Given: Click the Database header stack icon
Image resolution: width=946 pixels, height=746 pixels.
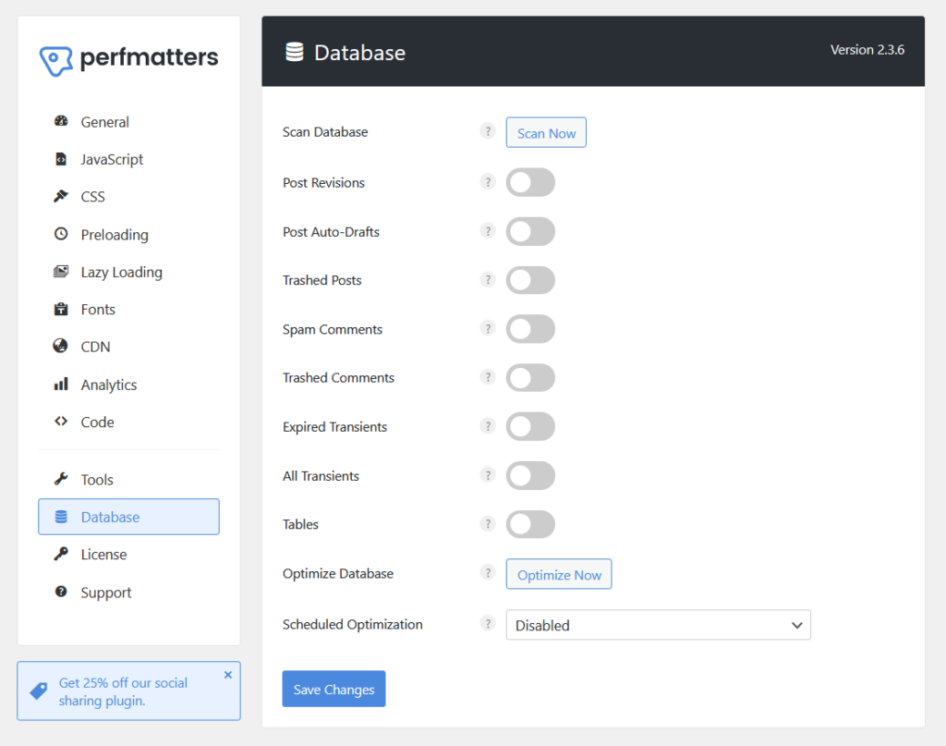Looking at the screenshot, I should (x=295, y=52).
